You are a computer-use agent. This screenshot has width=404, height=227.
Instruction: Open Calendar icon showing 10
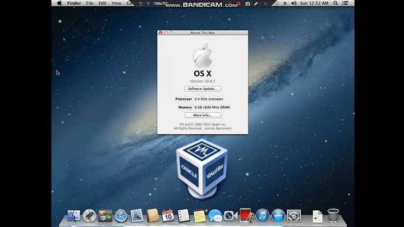168,215
